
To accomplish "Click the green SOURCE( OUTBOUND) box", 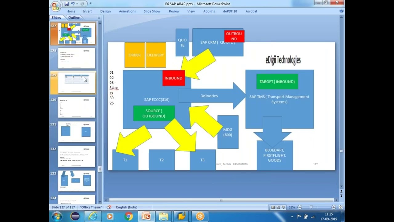I will click(154, 113).
